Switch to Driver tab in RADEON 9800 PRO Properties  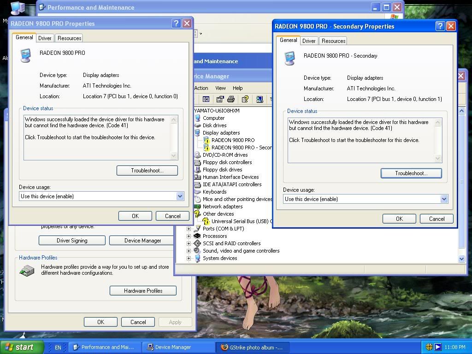[x=45, y=38]
